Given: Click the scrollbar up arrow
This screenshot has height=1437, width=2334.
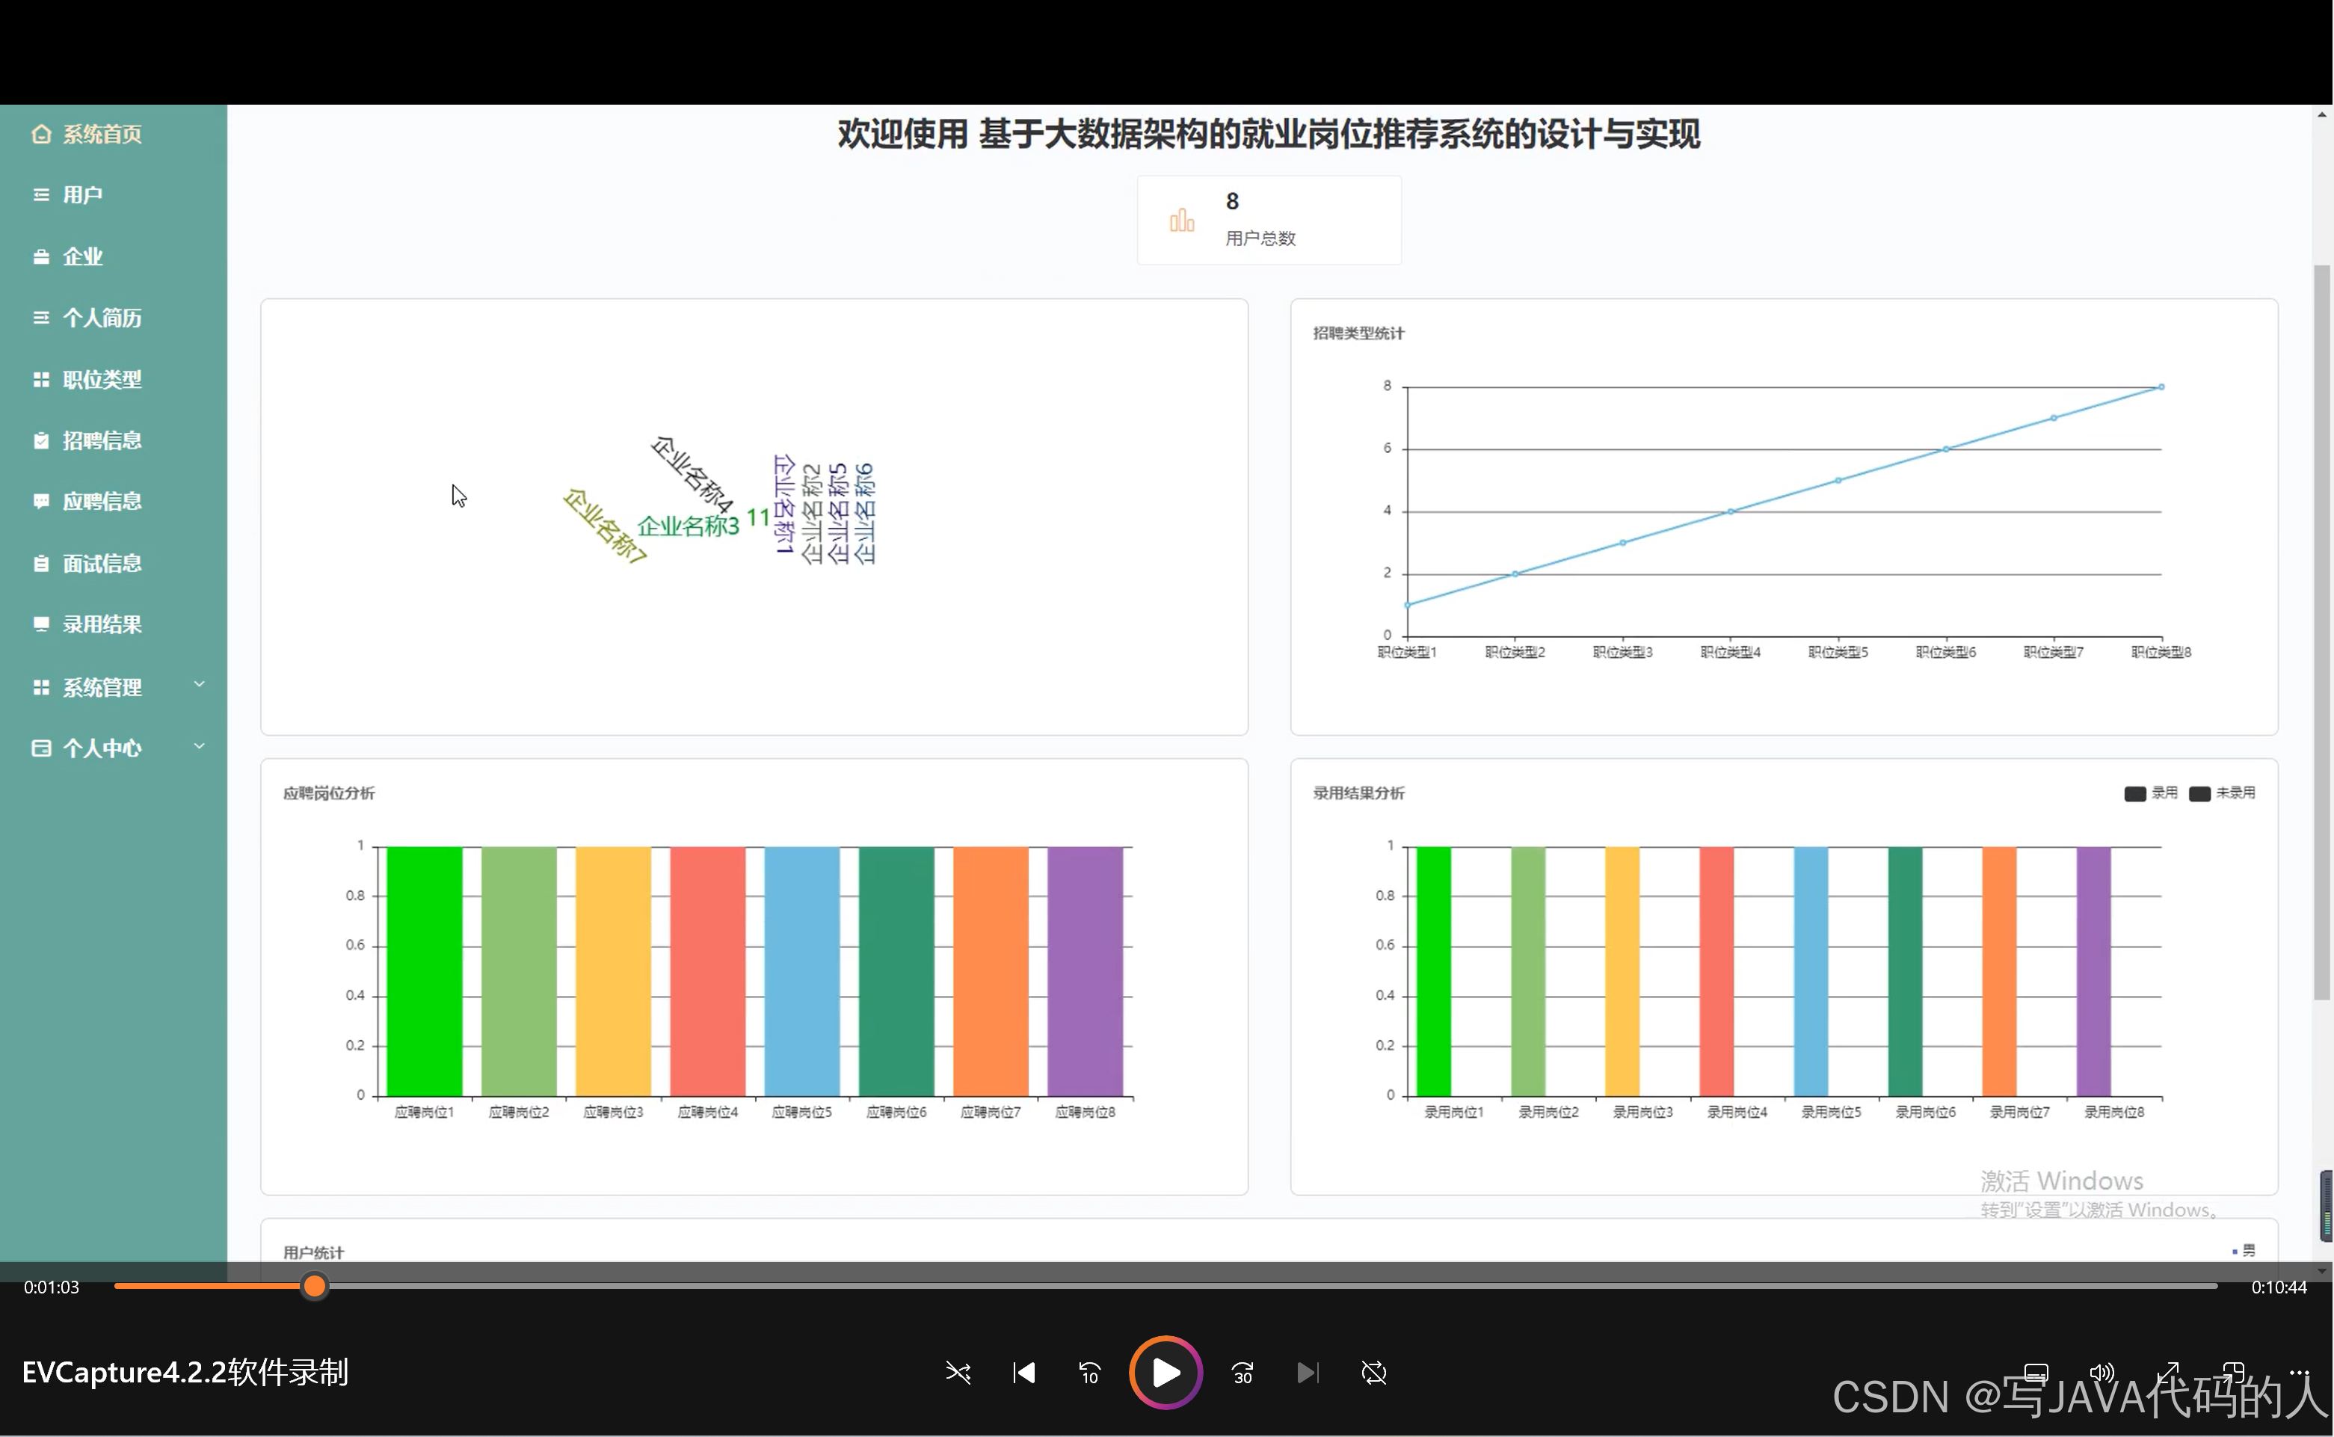Looking at the screenshot, I should (2323, 115).
